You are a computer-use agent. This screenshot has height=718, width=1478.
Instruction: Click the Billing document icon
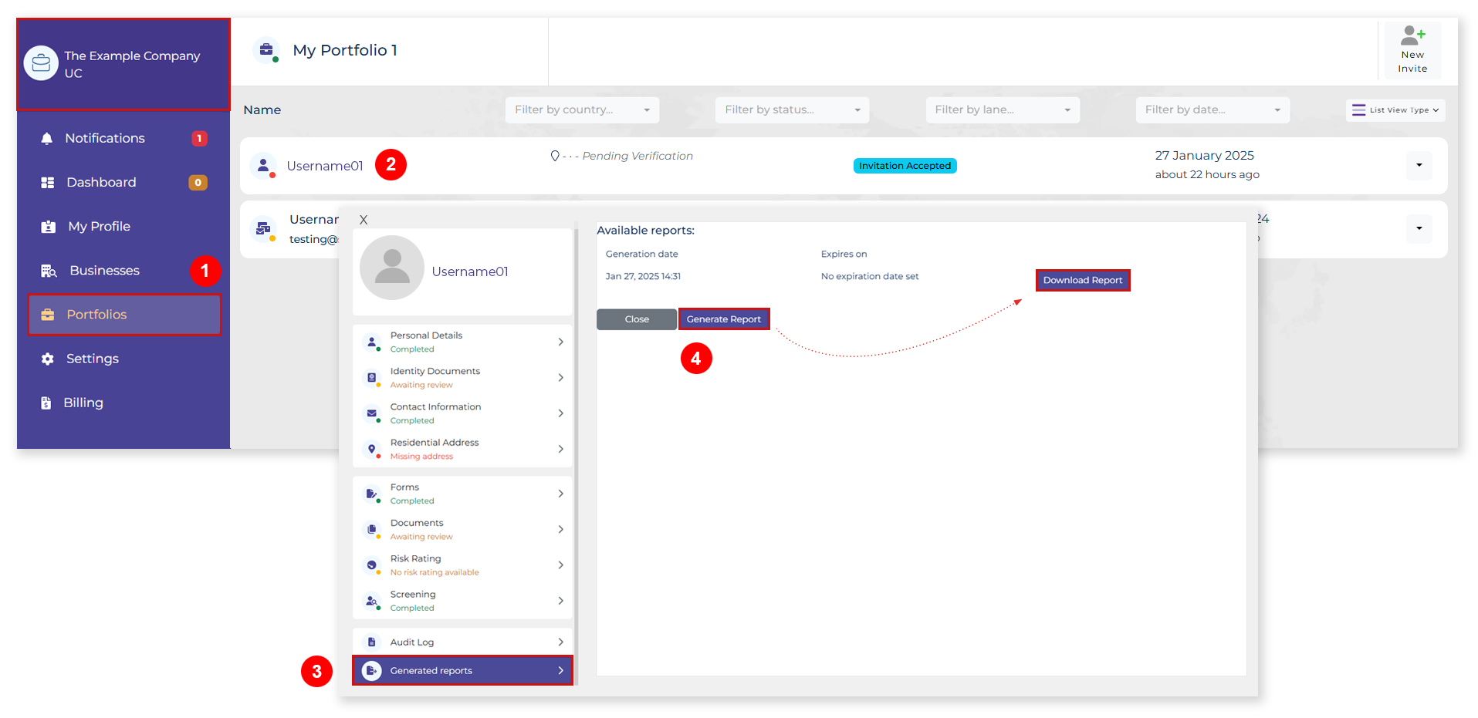(x=46, y=402)
